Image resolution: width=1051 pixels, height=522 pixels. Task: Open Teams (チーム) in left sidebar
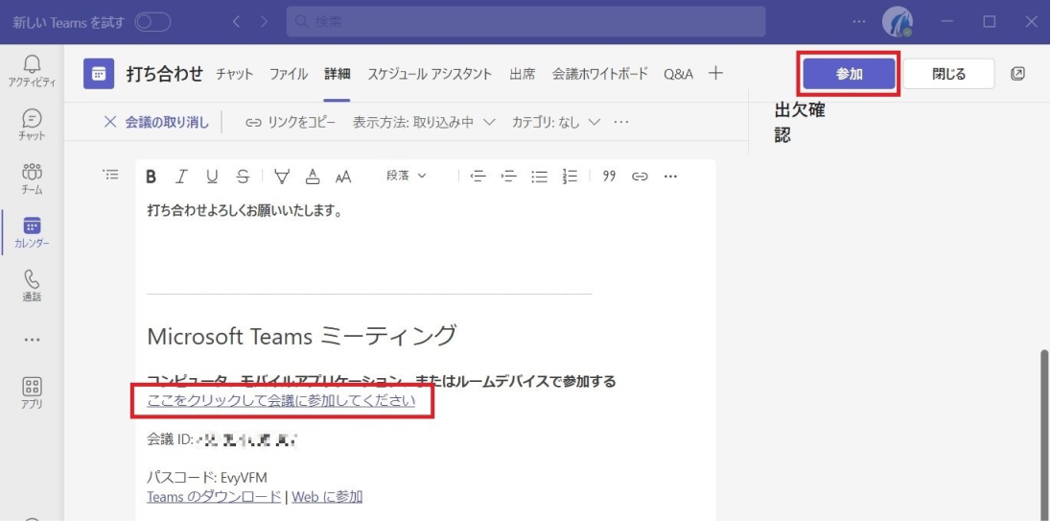(32, 178)
